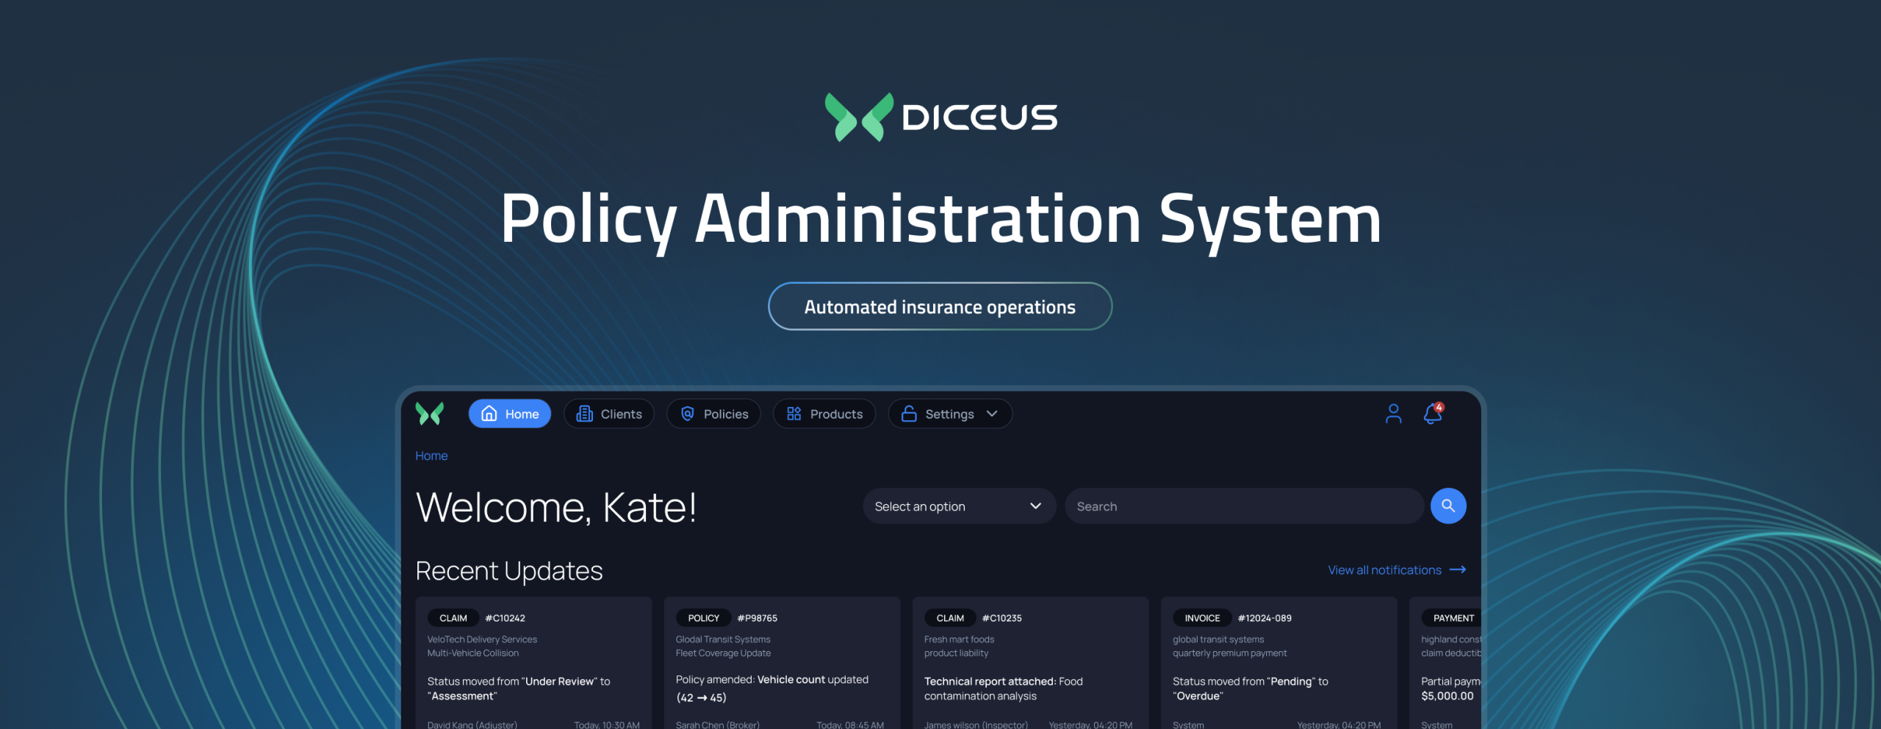The width and height of the screenshot is (1881, 729).
Task: Expand the Settings dropdown chevron
Action: [x=992, y=414]
